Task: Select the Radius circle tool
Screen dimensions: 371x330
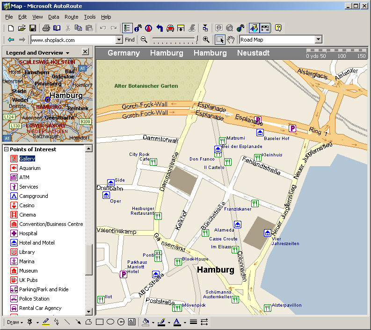Action: click(x=121, y=322)
